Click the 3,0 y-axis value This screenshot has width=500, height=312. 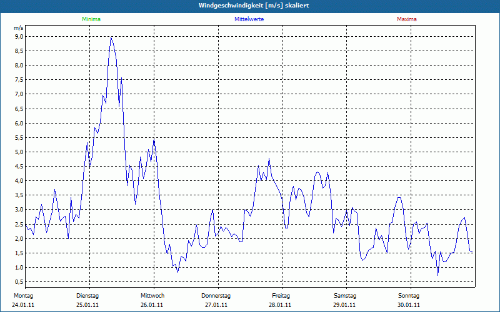point(19,210)
